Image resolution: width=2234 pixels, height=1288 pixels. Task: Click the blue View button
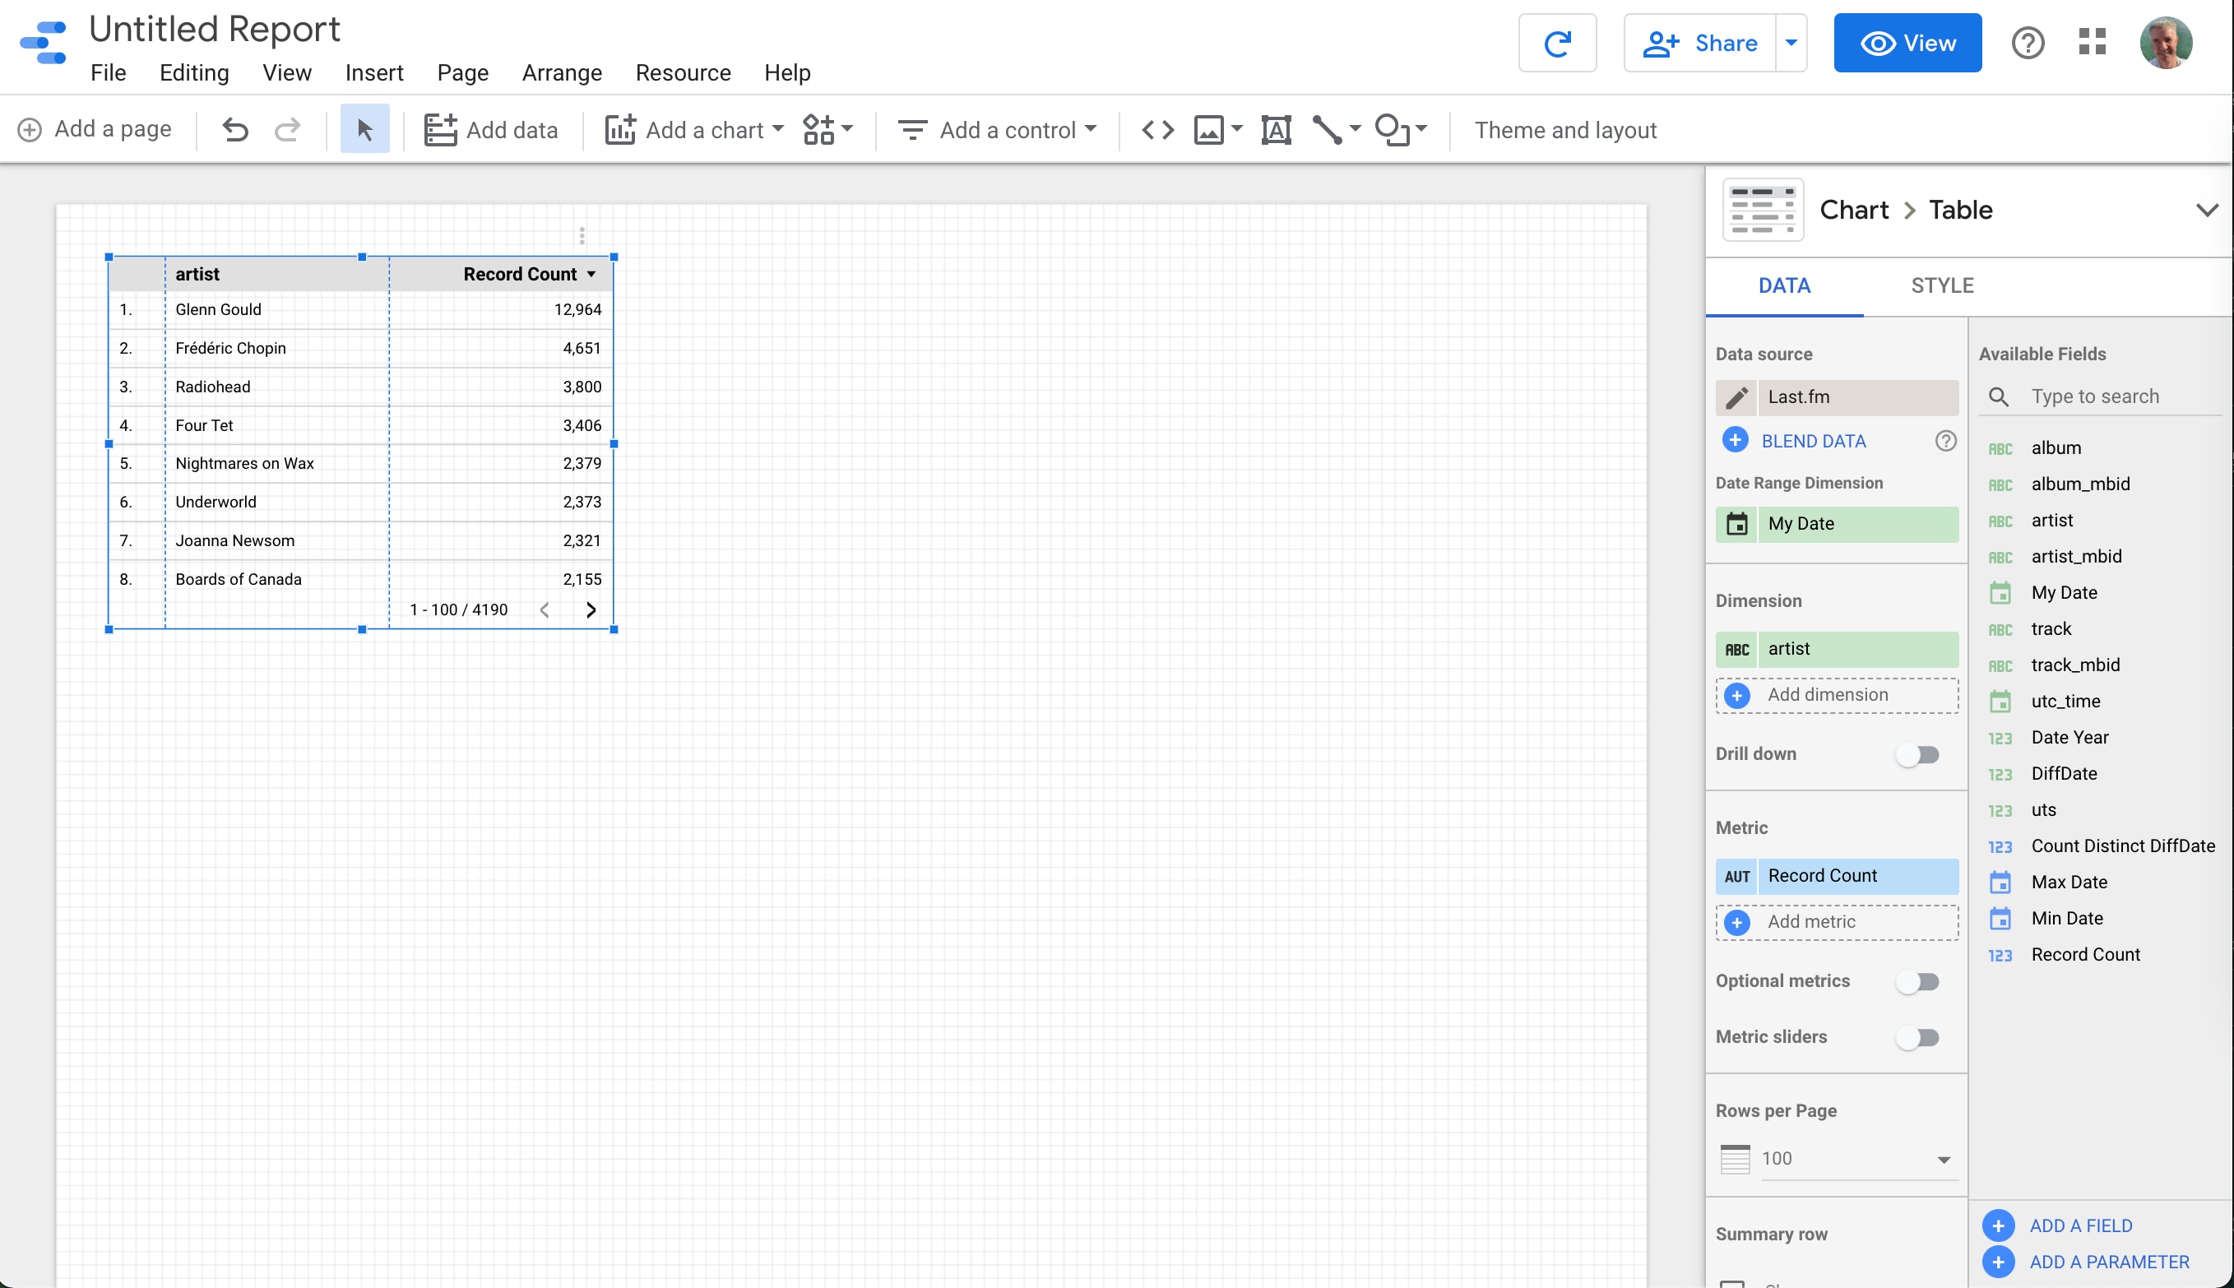pyautogui.click(x=1907, y=44)
